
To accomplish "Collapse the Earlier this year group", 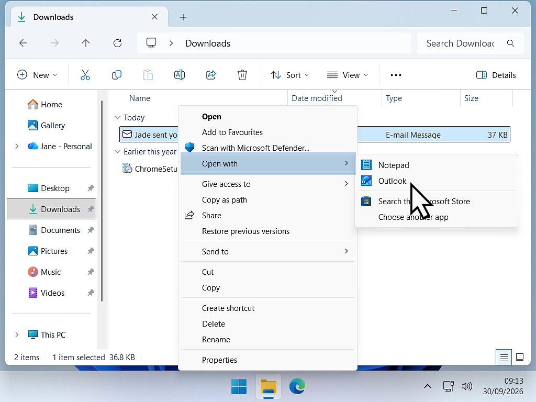I will 117,151.
